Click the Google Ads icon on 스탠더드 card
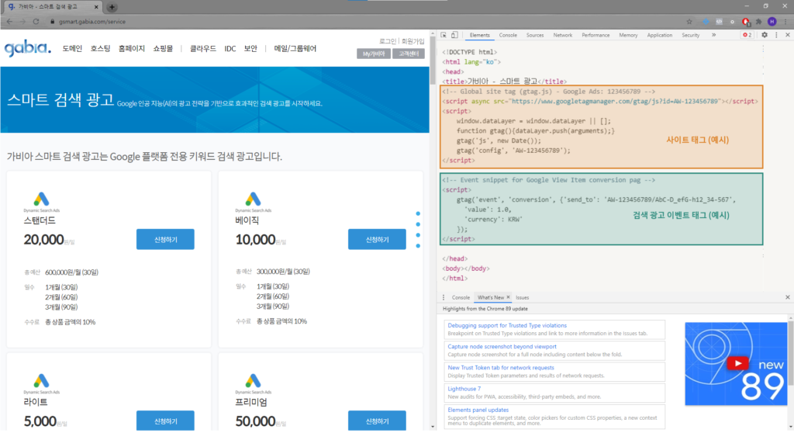The height and width of the screenshot is (447, 794). 42,199
